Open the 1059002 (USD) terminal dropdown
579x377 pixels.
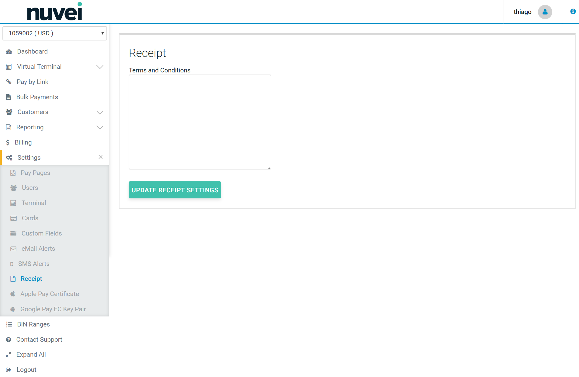pos(55,33)
